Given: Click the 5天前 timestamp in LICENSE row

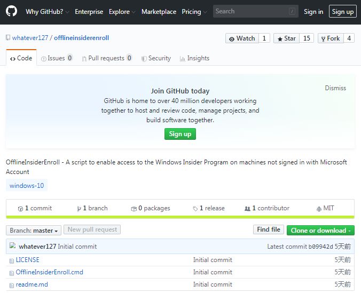Looking at the screenshot, I should click(x=343, y=260).
